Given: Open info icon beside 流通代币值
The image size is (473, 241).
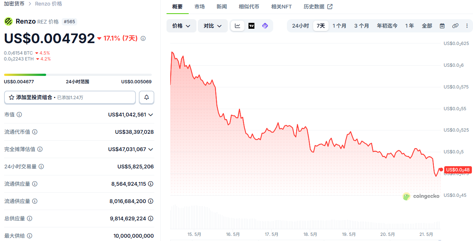Looking at the screenshot, I should pyautogui.click(x=35, y=132).
